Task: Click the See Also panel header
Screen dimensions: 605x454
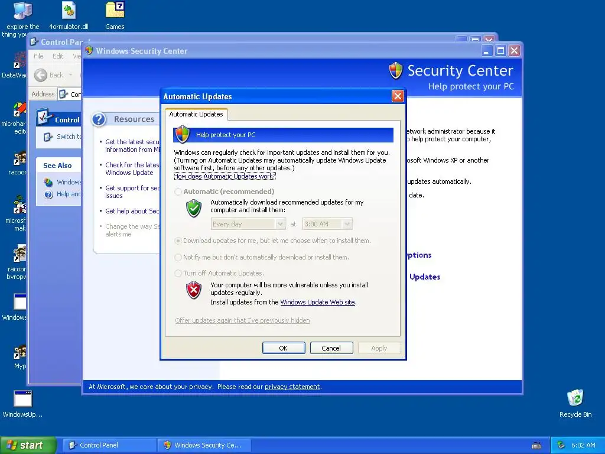Action: pos(58,166)
